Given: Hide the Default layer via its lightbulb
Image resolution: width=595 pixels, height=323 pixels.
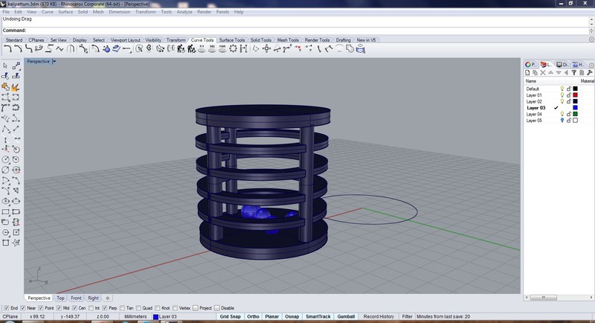Looking at the screenshot, I should coord(562,89).
